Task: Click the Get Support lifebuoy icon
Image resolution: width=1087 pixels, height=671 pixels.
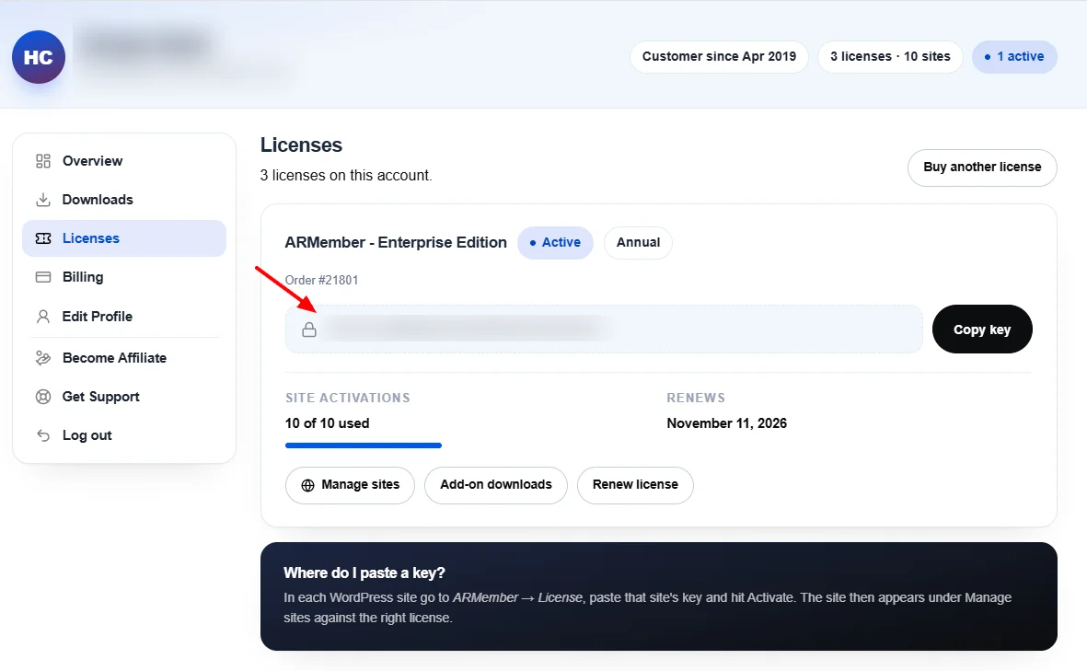Action: pyautogui.click(x=43, y=397)
